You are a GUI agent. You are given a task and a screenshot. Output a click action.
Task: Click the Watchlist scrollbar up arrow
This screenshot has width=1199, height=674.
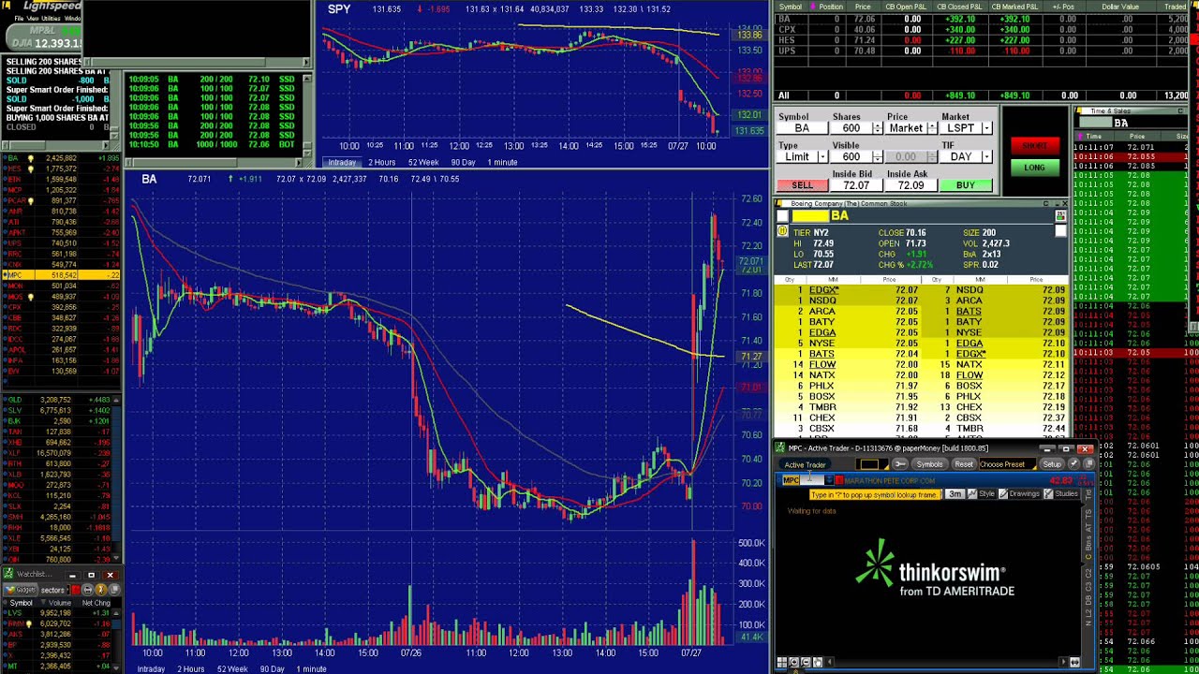coord(116,613)
